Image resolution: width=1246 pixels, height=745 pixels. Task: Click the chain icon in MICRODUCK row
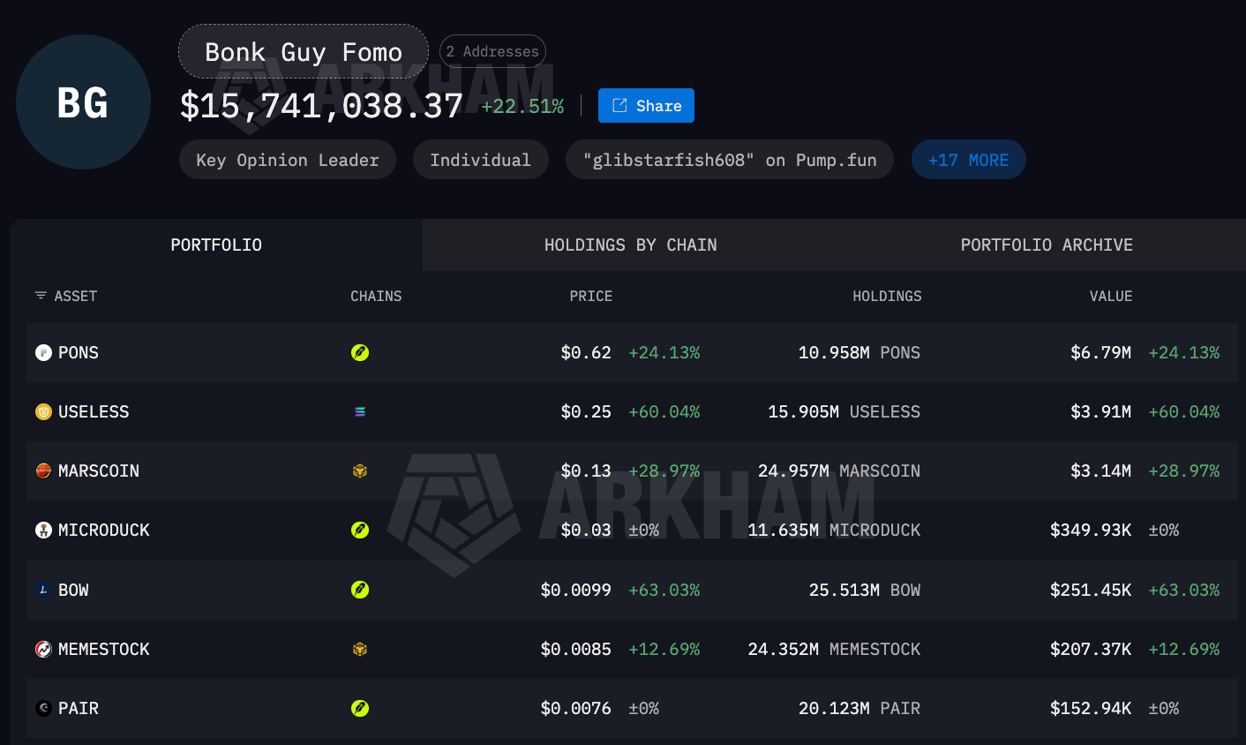pyautogui.click(x=360, y=530)
